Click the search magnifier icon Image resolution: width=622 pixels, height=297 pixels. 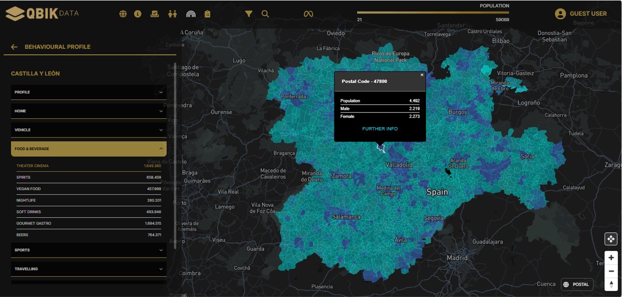coord(265,14)
